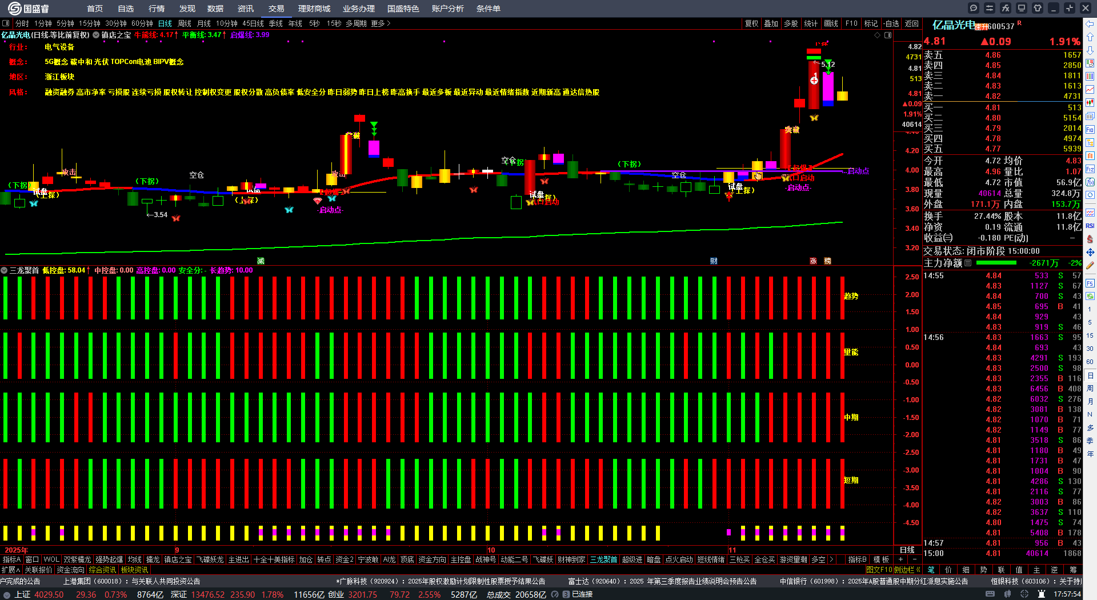The image size is (1097, 600).
Task: Open the 综合资讯 news link
Action: [102, 570]
